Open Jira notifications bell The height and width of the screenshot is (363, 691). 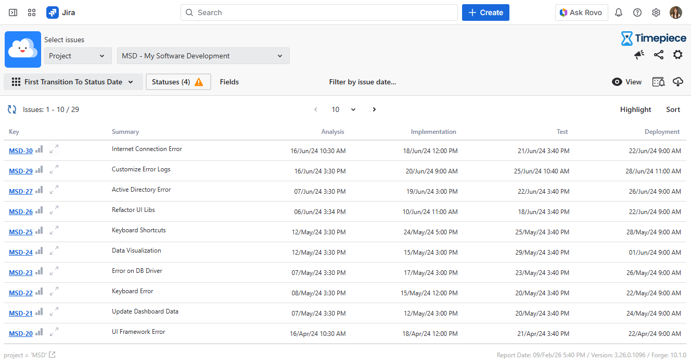point(619,12)
